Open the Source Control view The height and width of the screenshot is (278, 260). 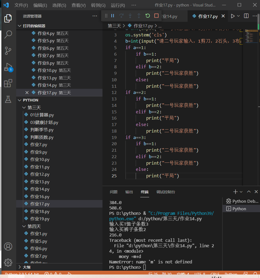point(8,51)
